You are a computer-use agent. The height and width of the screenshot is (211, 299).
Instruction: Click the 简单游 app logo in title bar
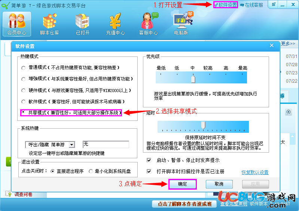(5, 5)
